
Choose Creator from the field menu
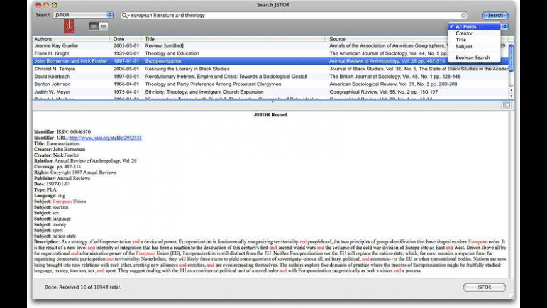pyautogui.click(x=475, y=33)
